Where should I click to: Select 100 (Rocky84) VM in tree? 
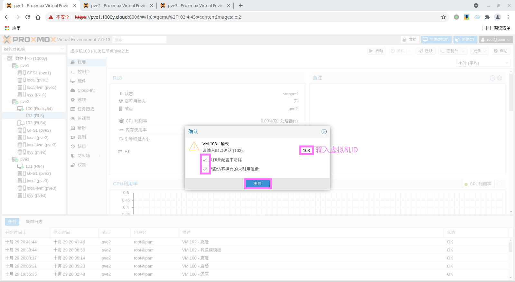point(39,109)
